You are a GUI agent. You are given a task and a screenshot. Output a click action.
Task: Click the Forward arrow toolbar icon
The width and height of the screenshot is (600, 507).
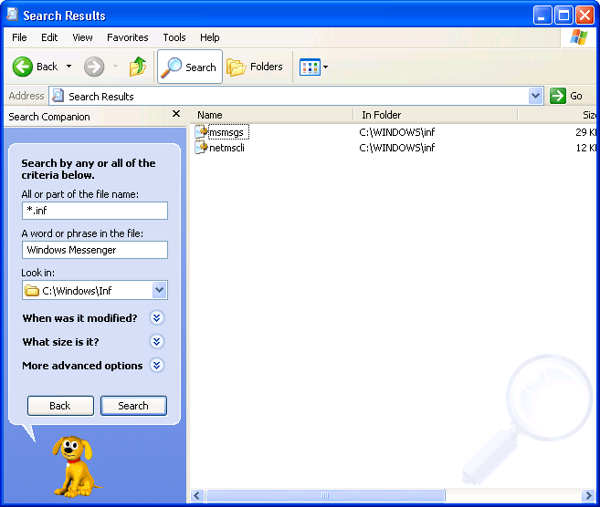coord(93,67)
